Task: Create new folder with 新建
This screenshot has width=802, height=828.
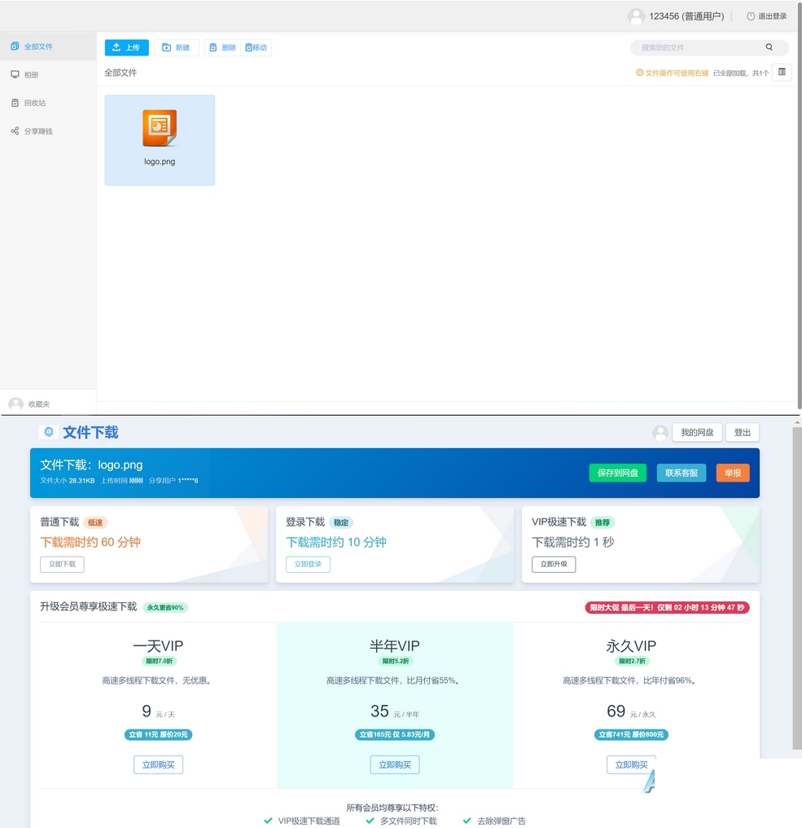Action: click(x=176, y=47)
